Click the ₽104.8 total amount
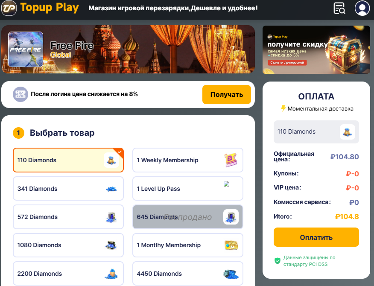Image resolution: width=374 pixels, height=286 pixels. point(347,216)
